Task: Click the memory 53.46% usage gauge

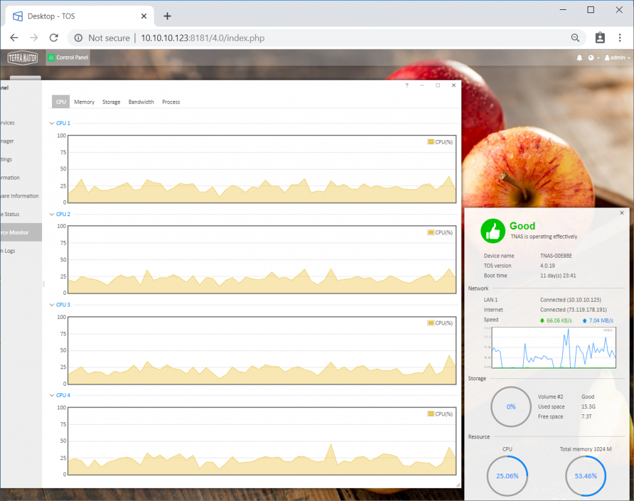Action: (586, 476)
